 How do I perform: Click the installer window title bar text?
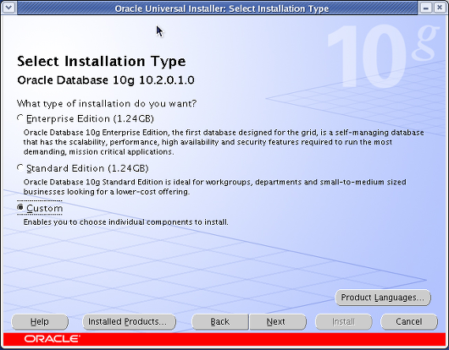[222, 8]
